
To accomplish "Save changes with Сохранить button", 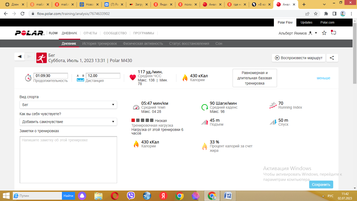I will (x=321, y=185).
